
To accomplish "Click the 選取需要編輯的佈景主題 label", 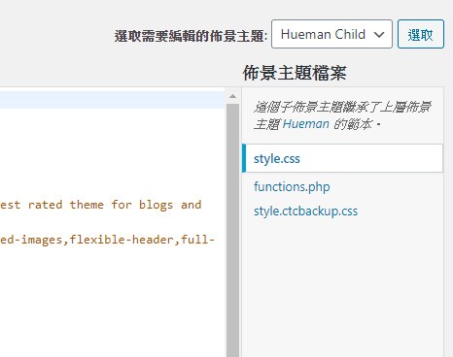I will (191, 36).
